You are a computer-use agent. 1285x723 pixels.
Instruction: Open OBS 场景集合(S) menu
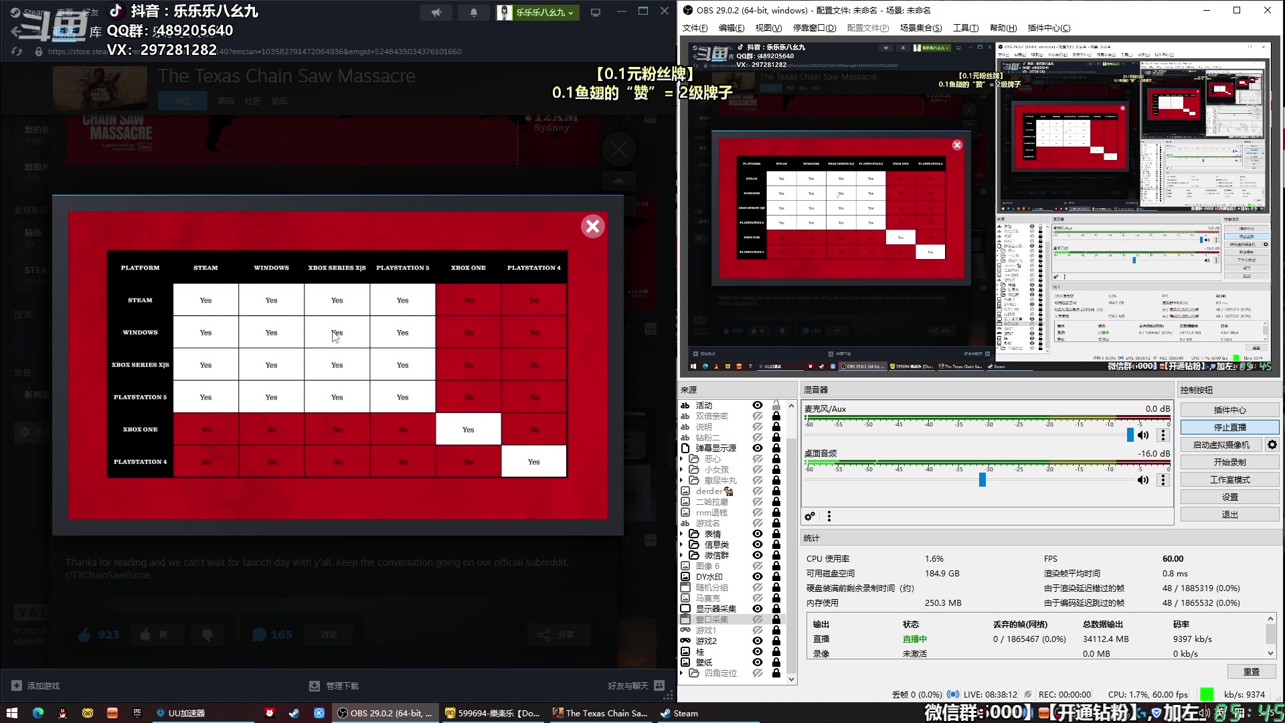coord(921,27)
